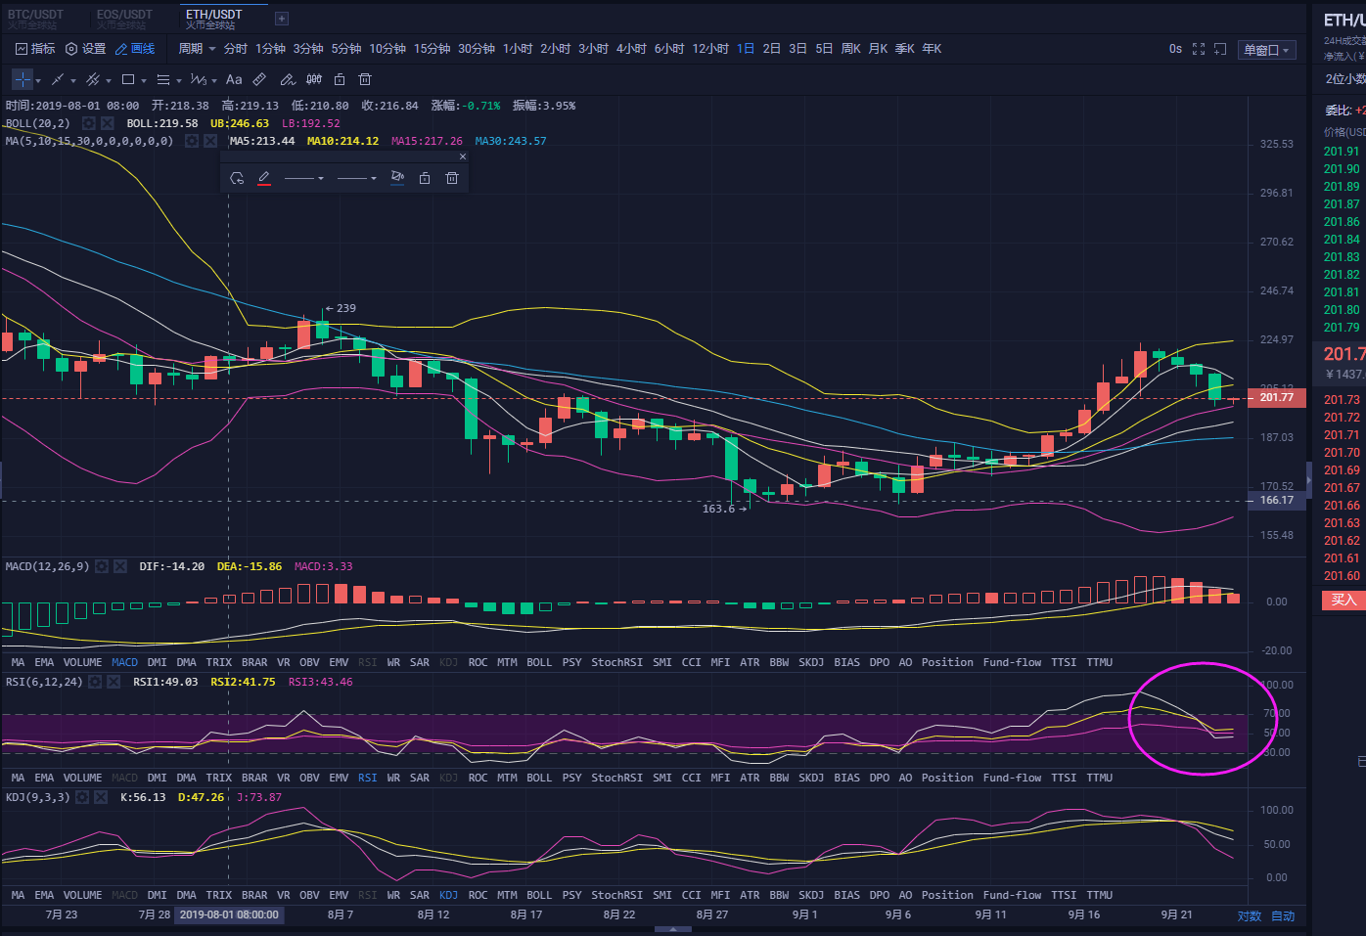1366x936 pixels.
Task: Open RSI indicator settings gear
Action: point(95,682)
